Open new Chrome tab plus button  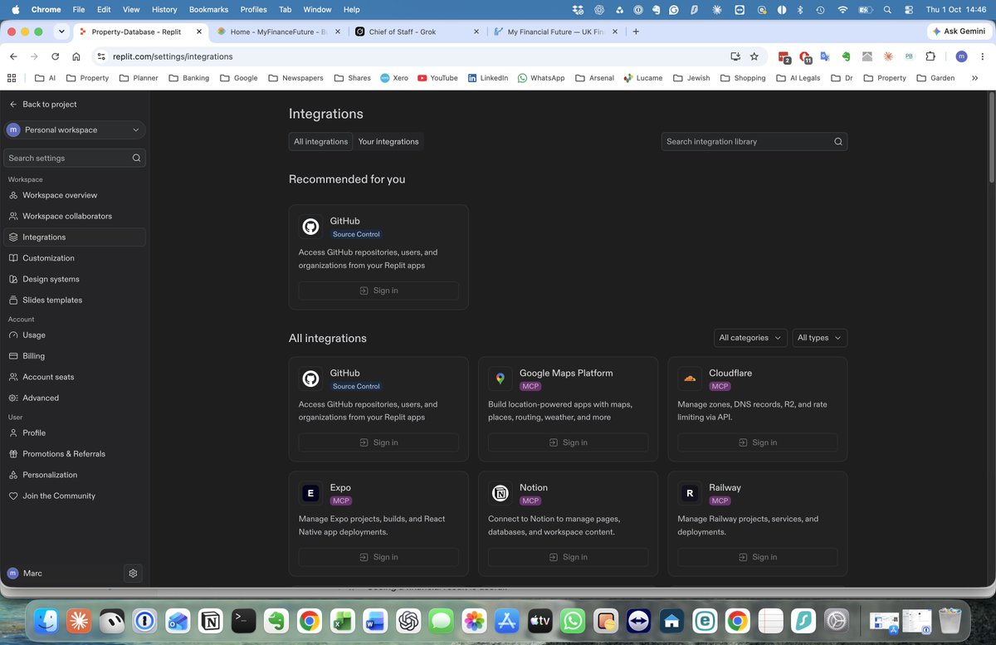[636, 32]
